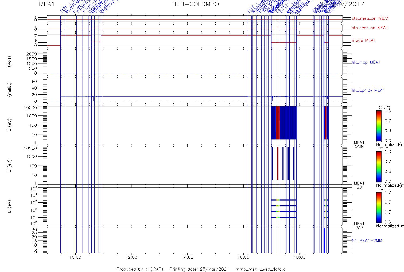Click the 18:00 time axis label

click(x=299, y=257)
